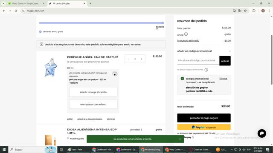Image resolution: width=273 pixels, height=153 pixels.
Task: Click the envío info icon
Action: pyautogui.click(x=186, y=34)
